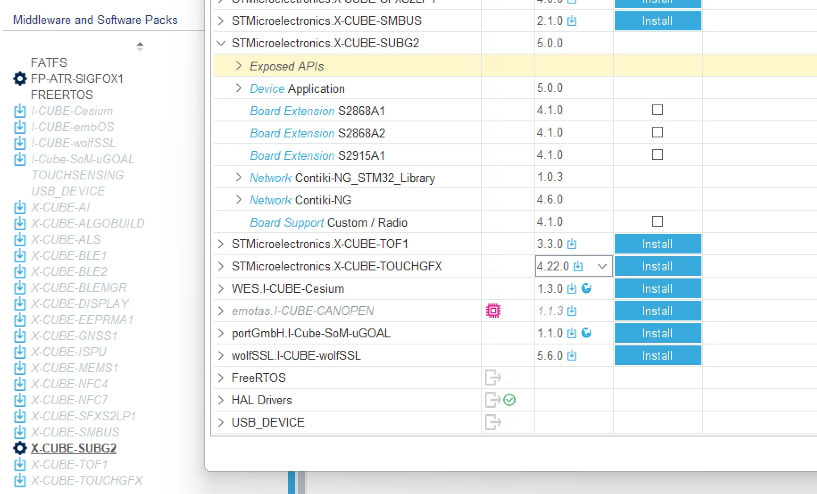Viewport: 817px width, 494px height.
Task: Check the Board Support Custom / Radio box
Action: tap(658, 221)
